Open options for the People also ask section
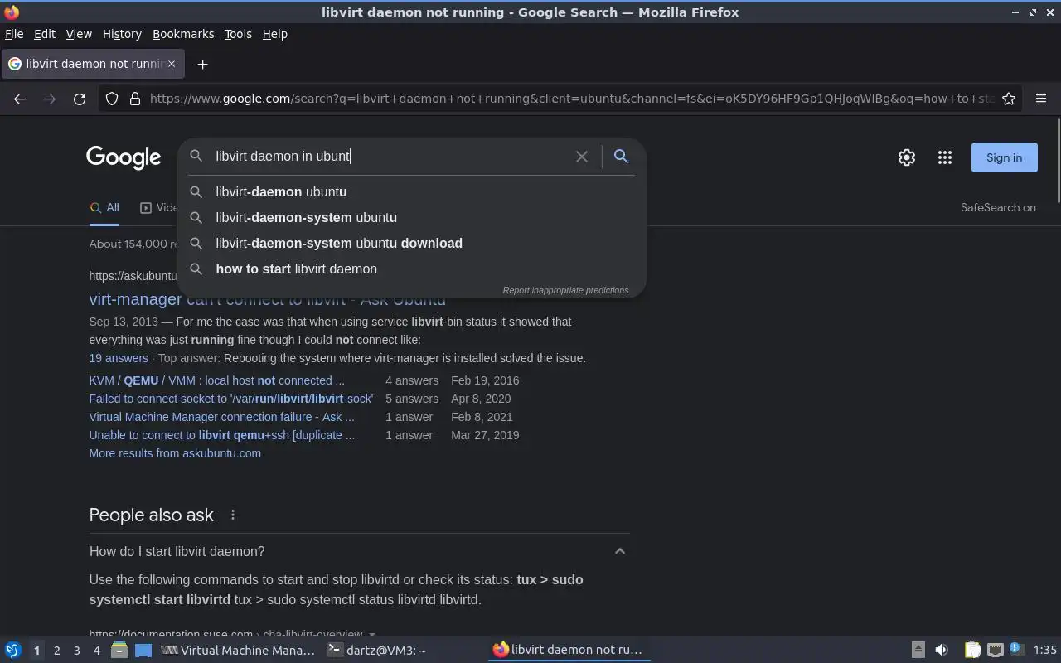The height and width of the screenshot is (663, 1061). tap(233, 515)
